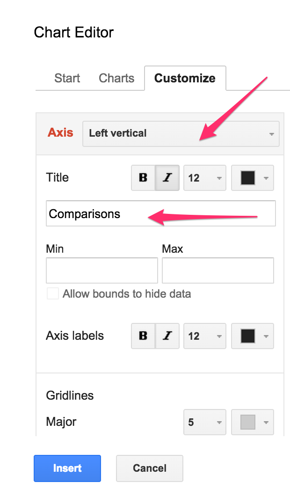Click the Min value input field
Viewport: 290px width, 497px height.
(102, 270)
